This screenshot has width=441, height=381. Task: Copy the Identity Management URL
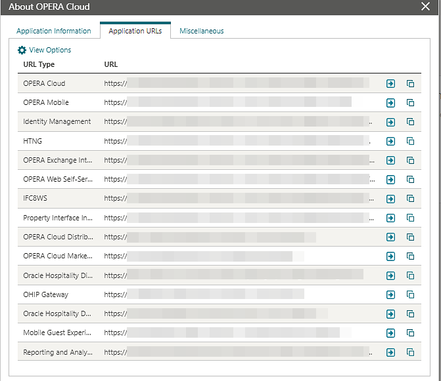(x=410, y=122)
